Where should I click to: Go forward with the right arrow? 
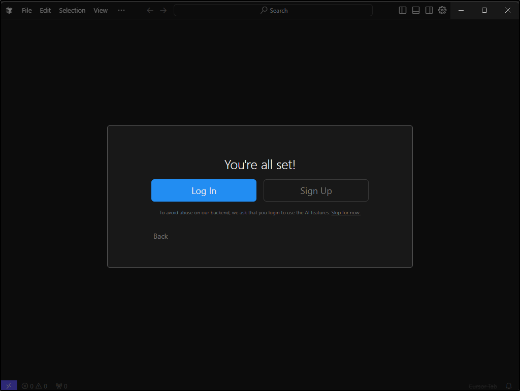163,10
